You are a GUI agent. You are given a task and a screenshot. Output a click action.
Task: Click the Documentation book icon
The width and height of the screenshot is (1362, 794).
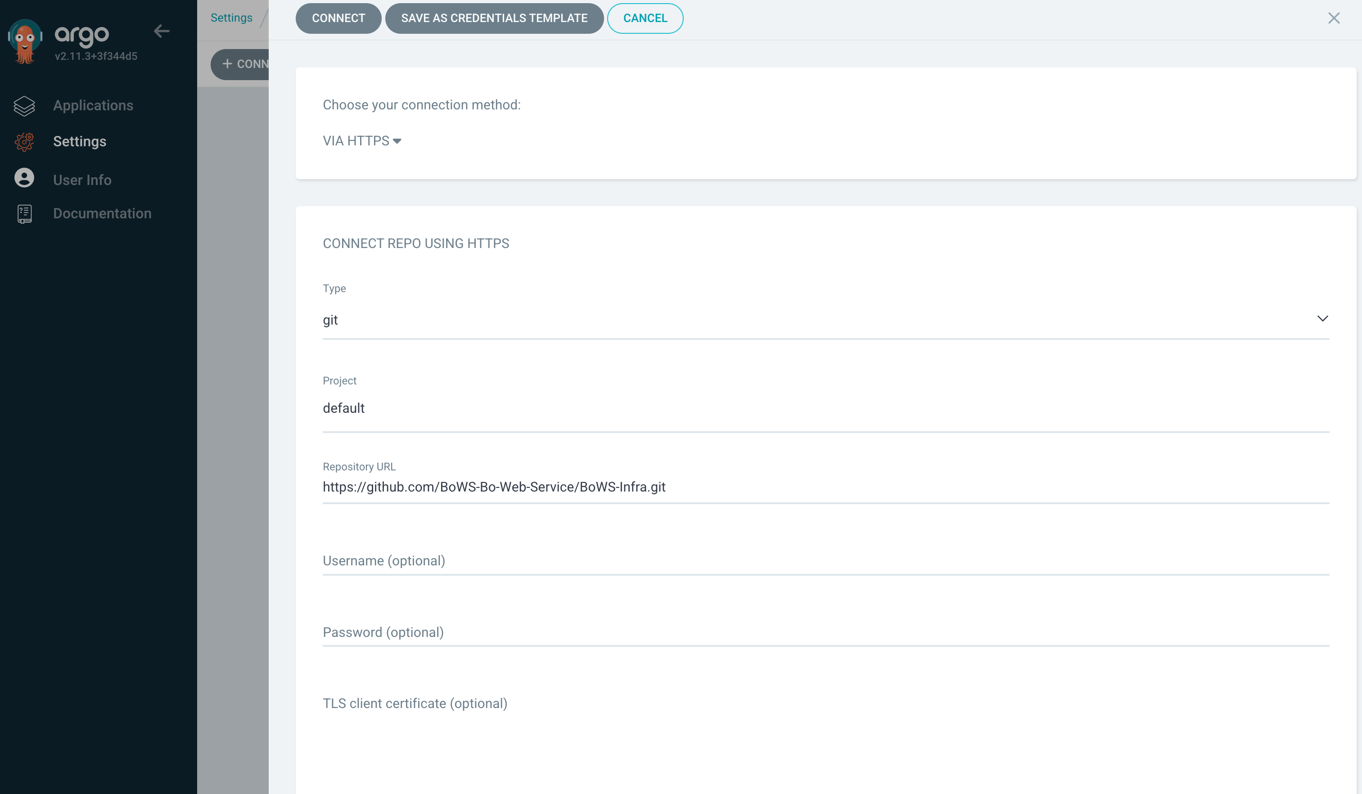[24, 214]
